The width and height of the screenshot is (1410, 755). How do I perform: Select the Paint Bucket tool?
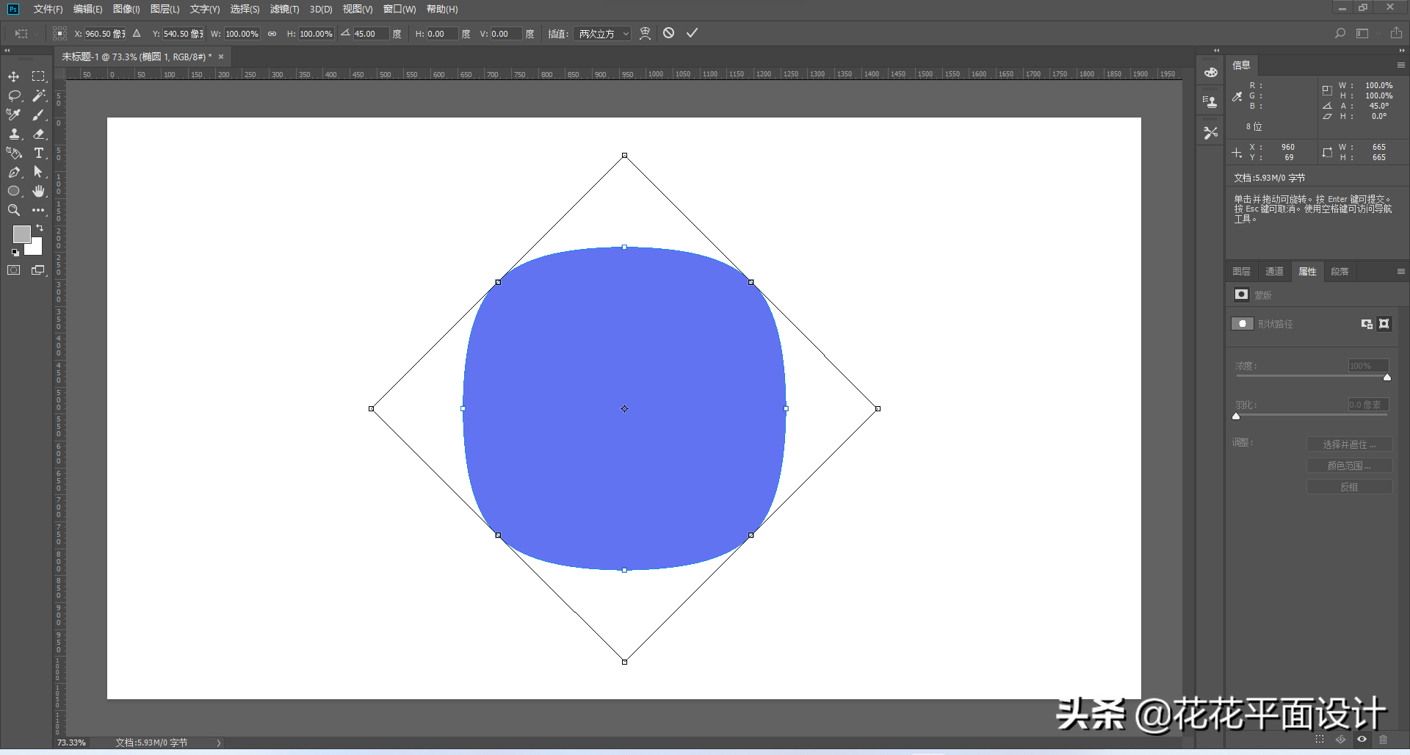(14, 153)
